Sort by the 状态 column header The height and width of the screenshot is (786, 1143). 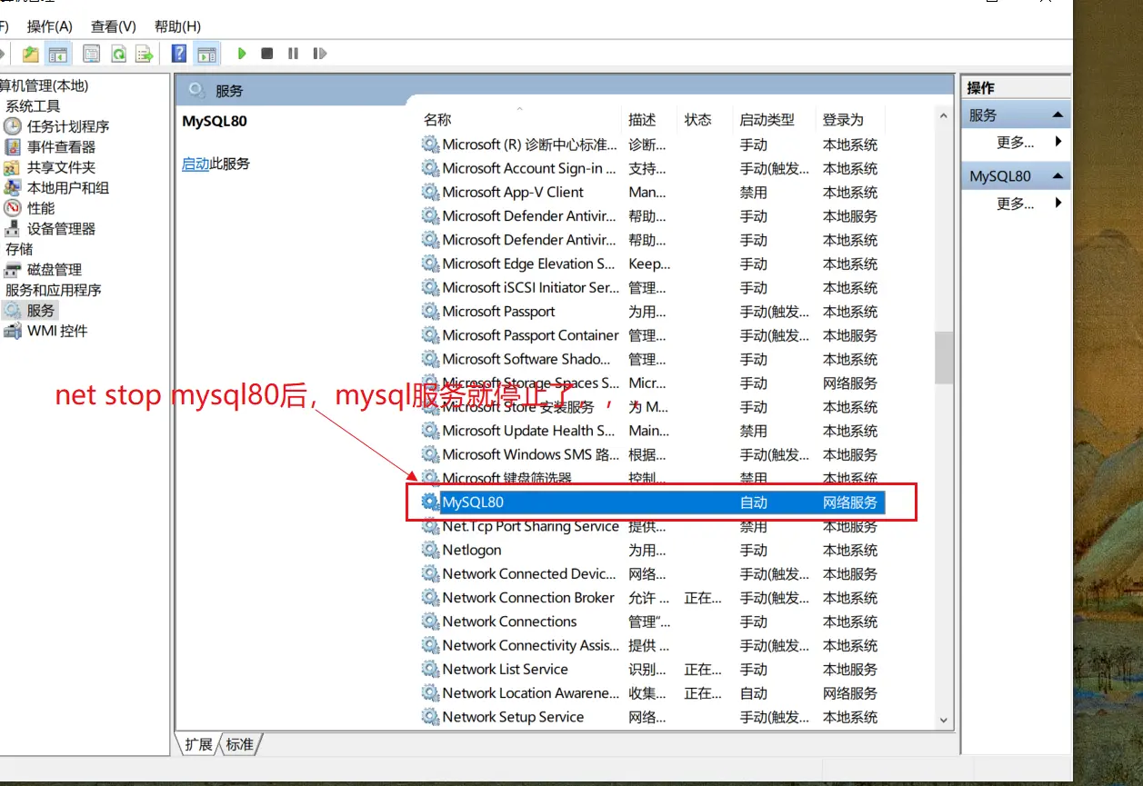tap(697, 119)
